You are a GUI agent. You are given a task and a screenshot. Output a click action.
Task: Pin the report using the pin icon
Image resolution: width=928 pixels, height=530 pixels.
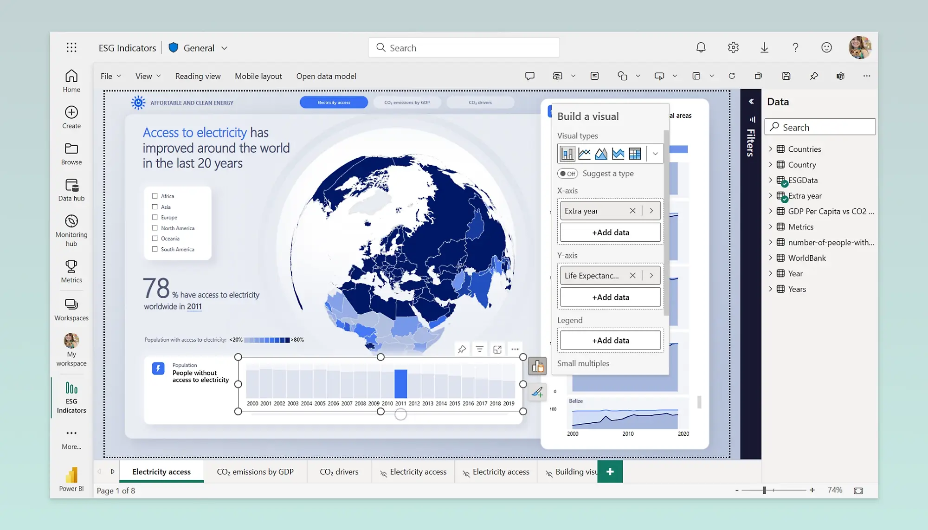click(x=813, y=76)
